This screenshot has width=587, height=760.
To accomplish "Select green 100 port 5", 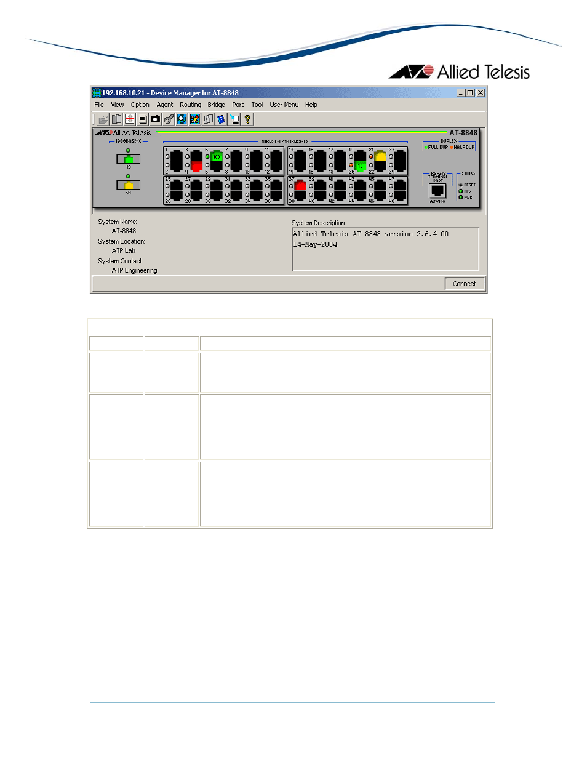I will (217, 154).
